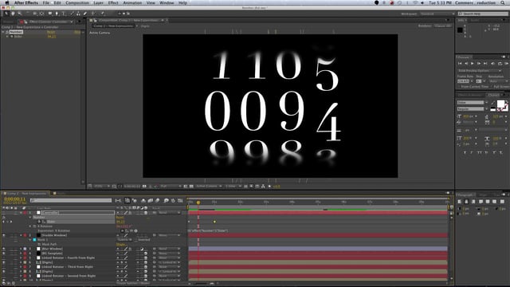This screenshot has height=287, width=510.
Task: Open the Animation menu
Action: (x=132, y=2)
